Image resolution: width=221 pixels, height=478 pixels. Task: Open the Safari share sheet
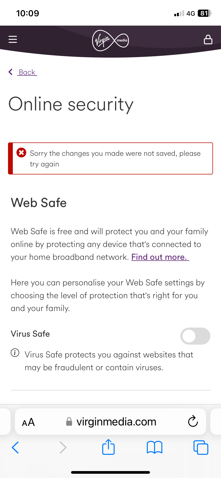tap(109, 447)
